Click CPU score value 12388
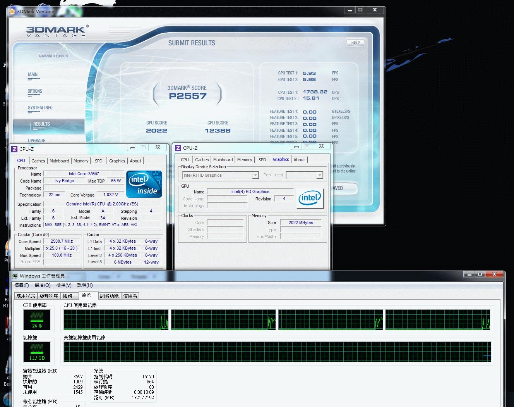Image resolution: width=514 pixels, height=407 pixels. tap(218, 131)
